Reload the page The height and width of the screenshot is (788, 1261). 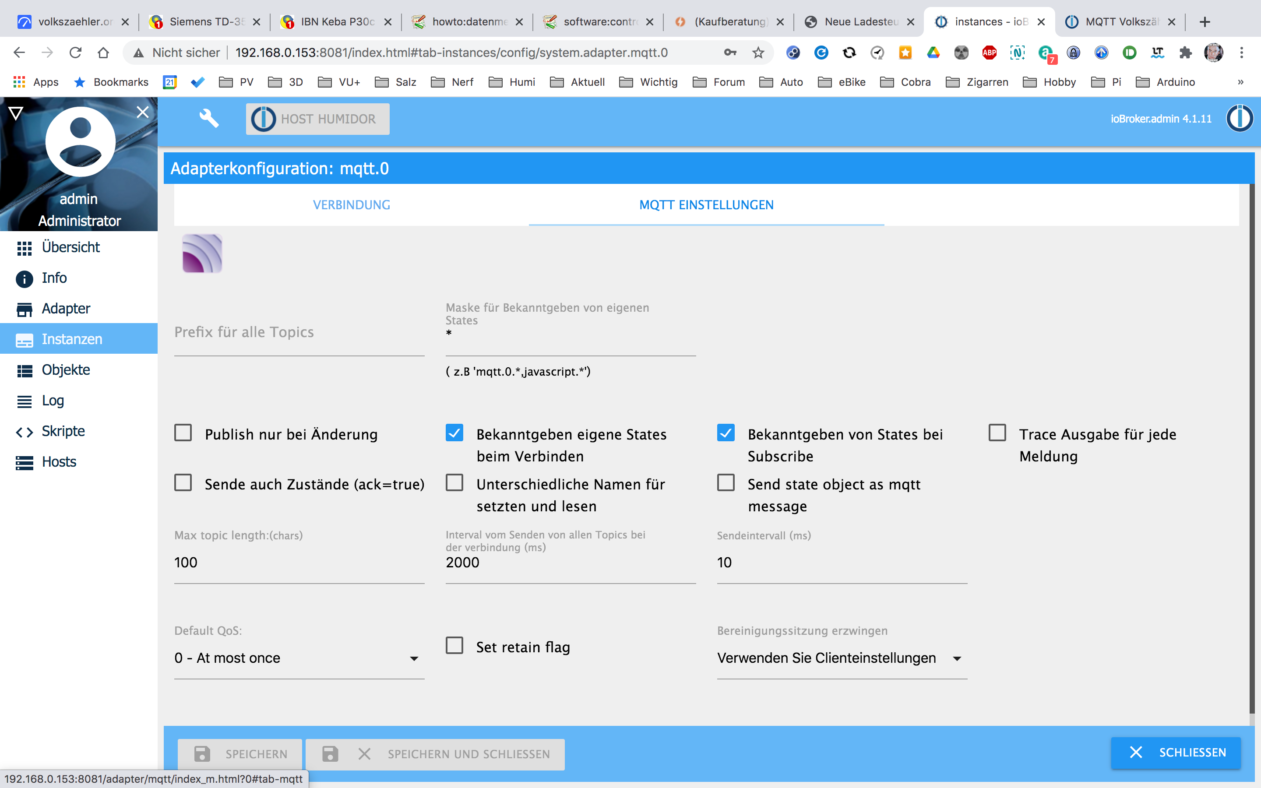(x=76, y=53)
